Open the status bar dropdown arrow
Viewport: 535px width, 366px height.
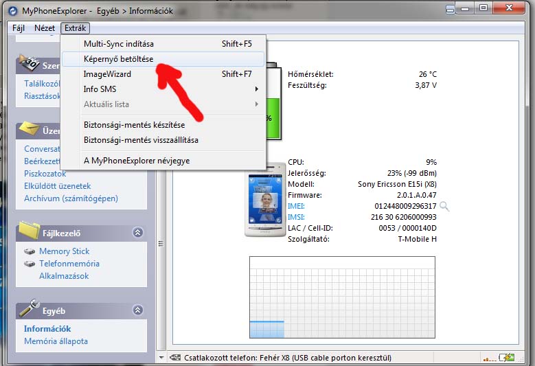(x=161, y=358)
